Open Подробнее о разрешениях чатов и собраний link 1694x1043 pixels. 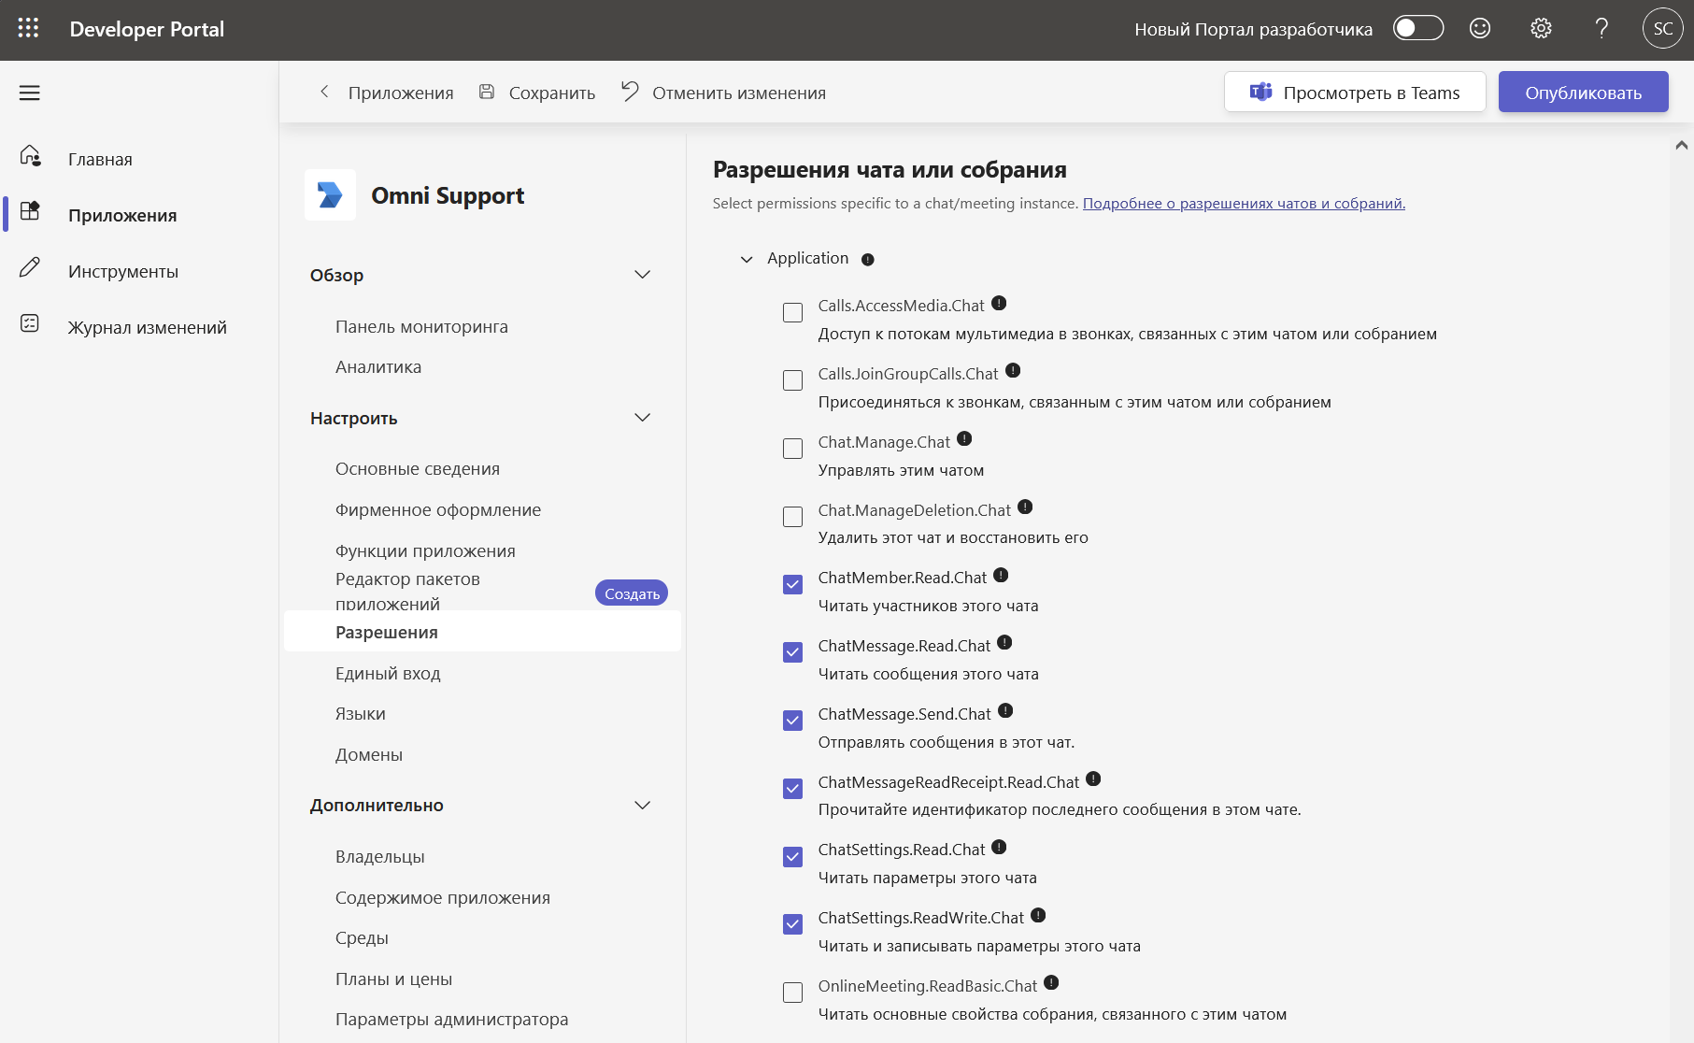[1244, 204]
